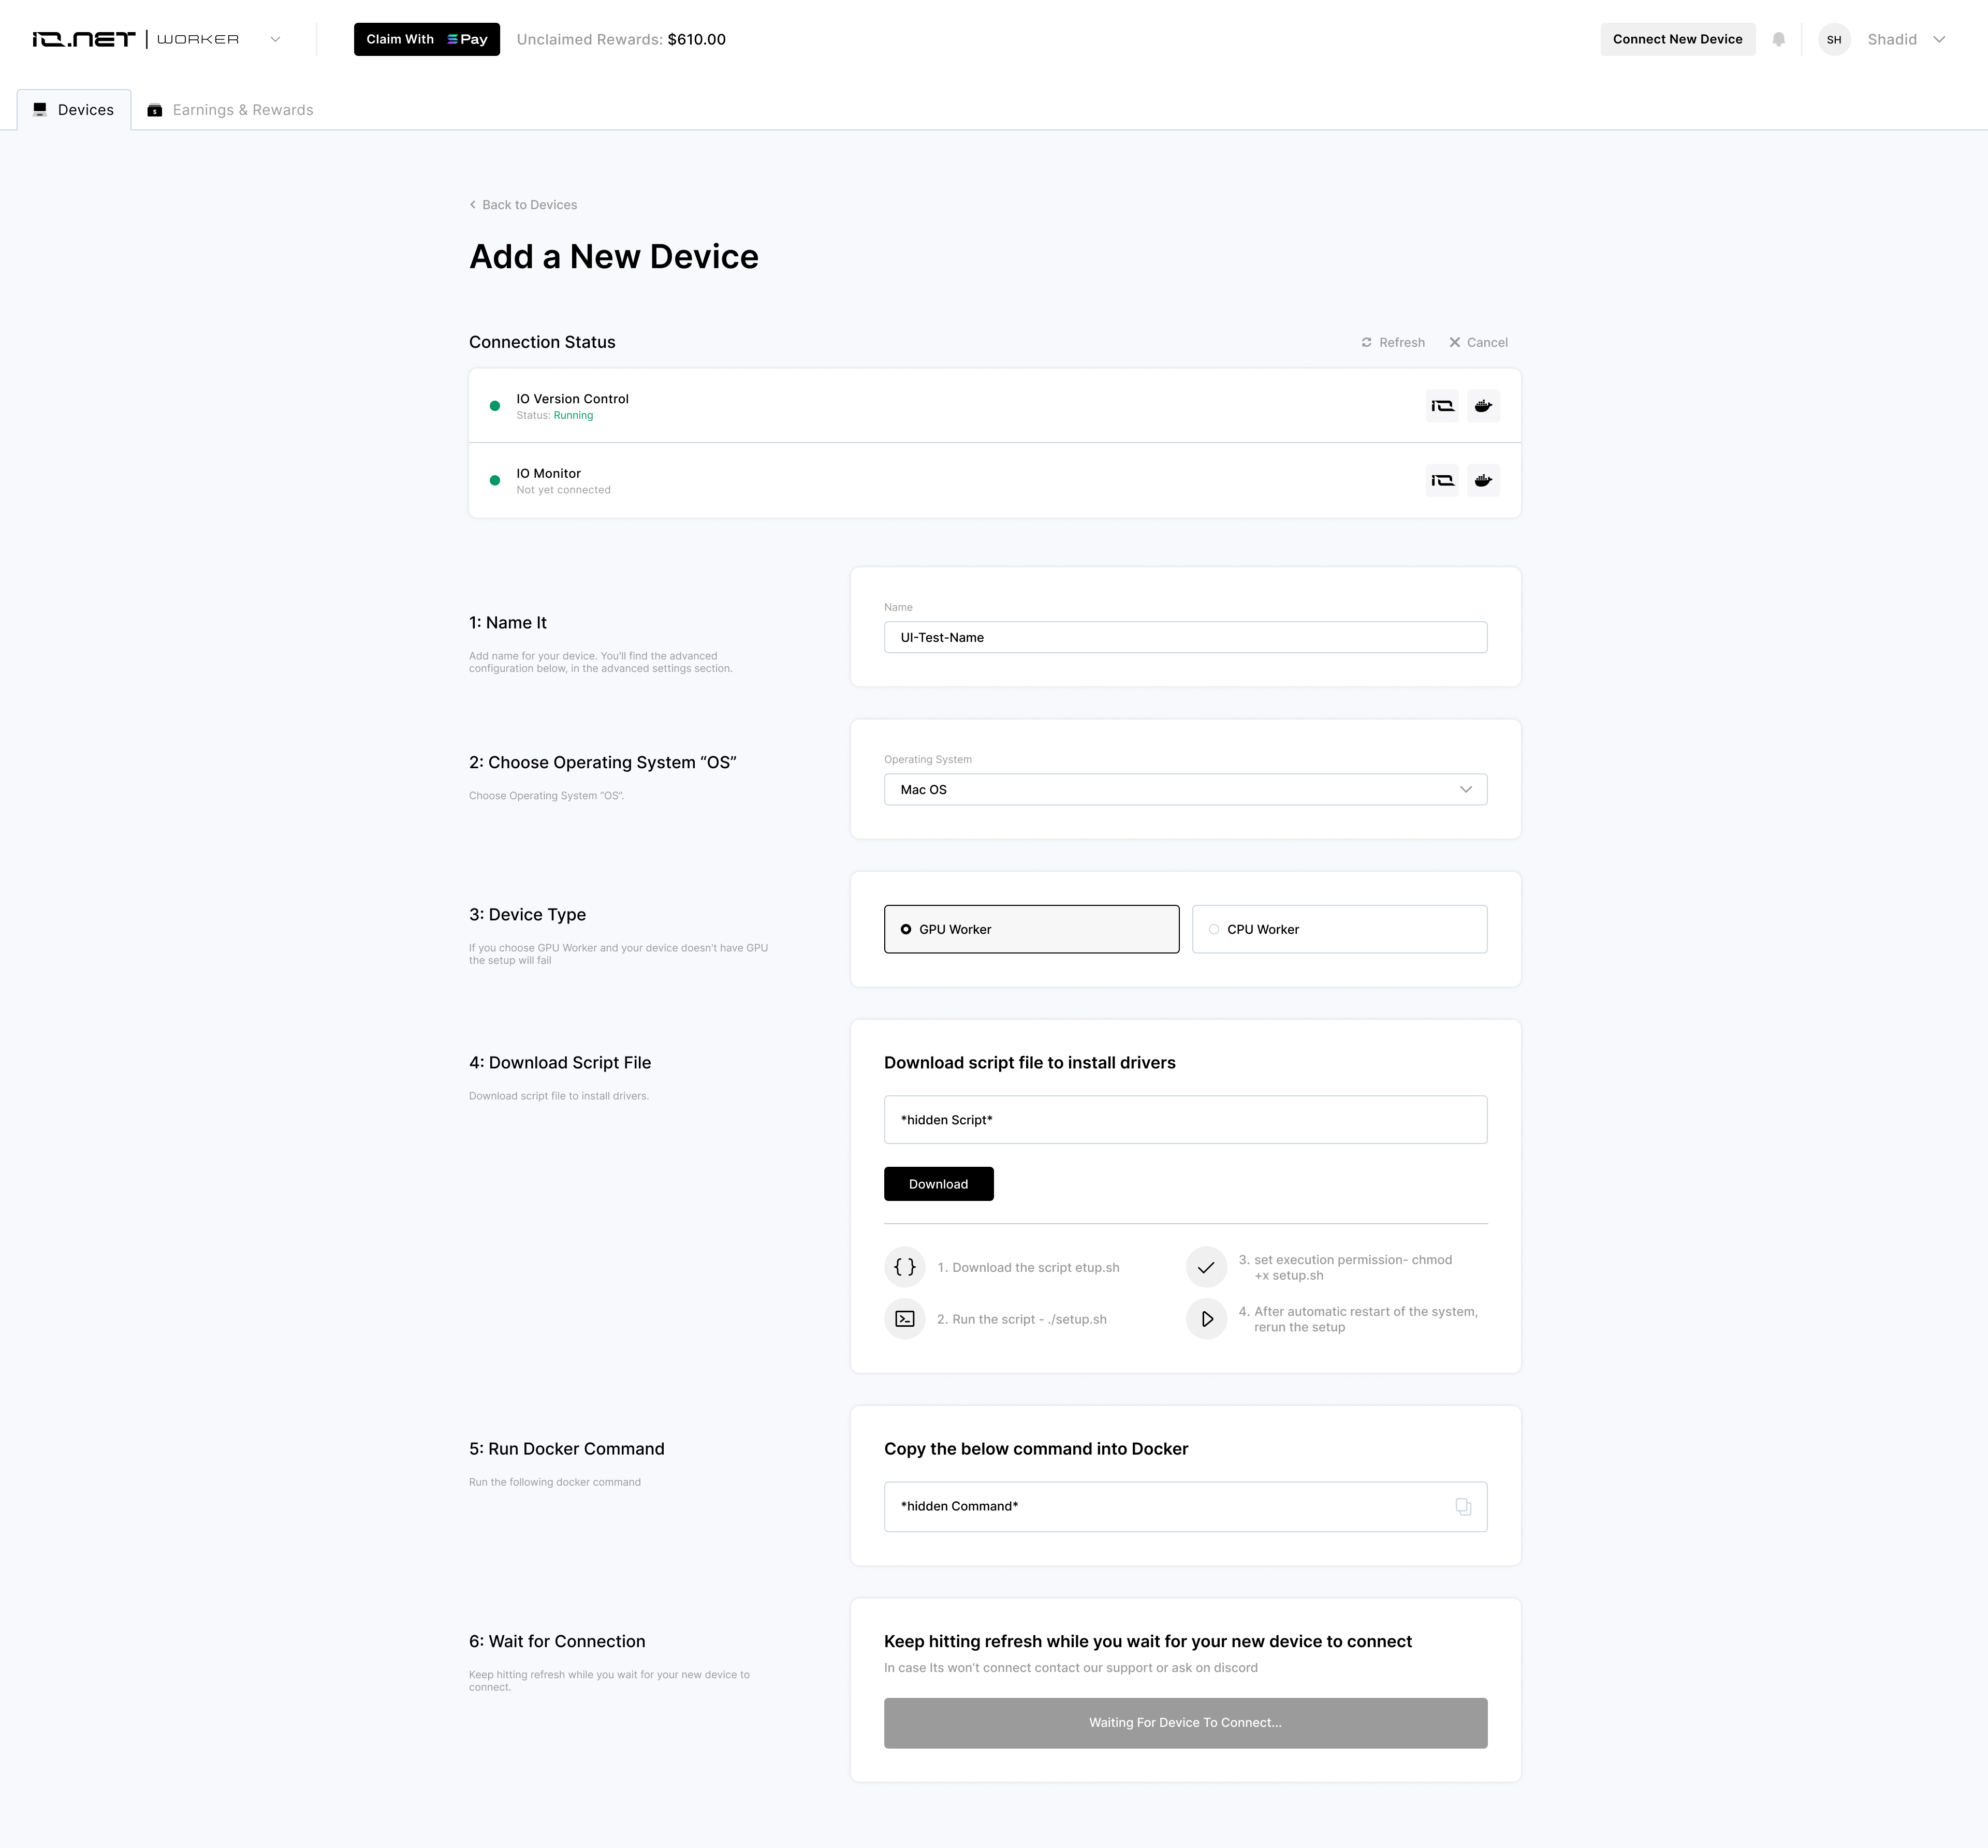Click Docker icon in IO Version Control row
Viewport: 1988px width, 1848px height.
click(1483, 406)
